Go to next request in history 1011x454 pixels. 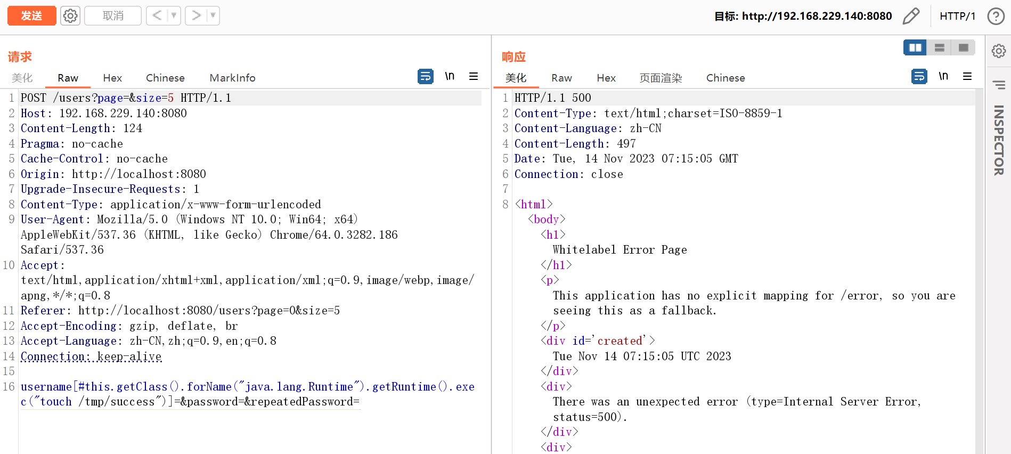click(196, 15)
